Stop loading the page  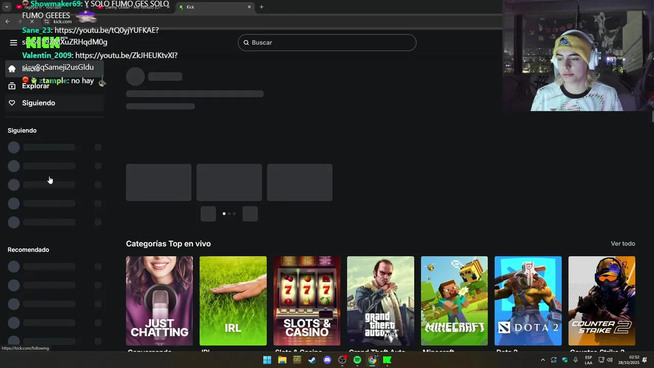click(x=32, y=21)
